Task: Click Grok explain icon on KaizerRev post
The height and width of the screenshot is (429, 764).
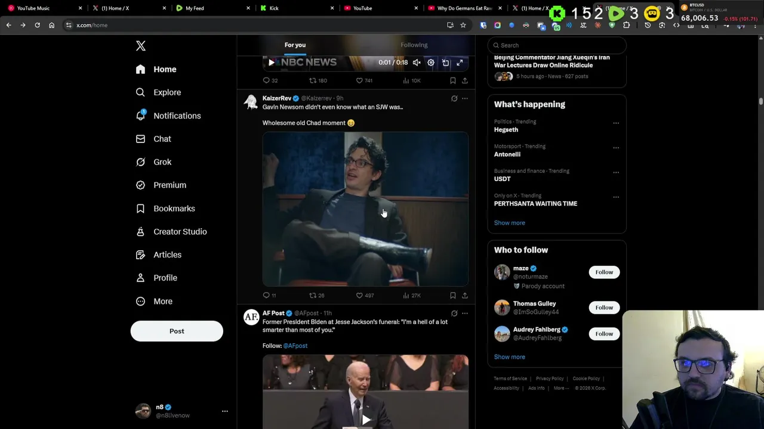Action: coord(454,98)
